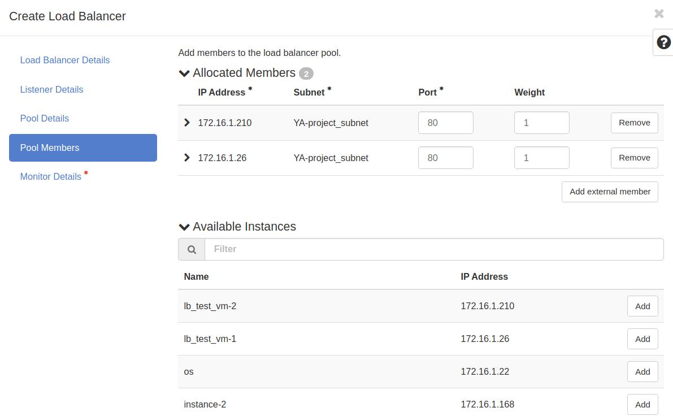Click the help question mark icon
The image size is (673, 416).
pyautogui.click(x=663, y=42)
